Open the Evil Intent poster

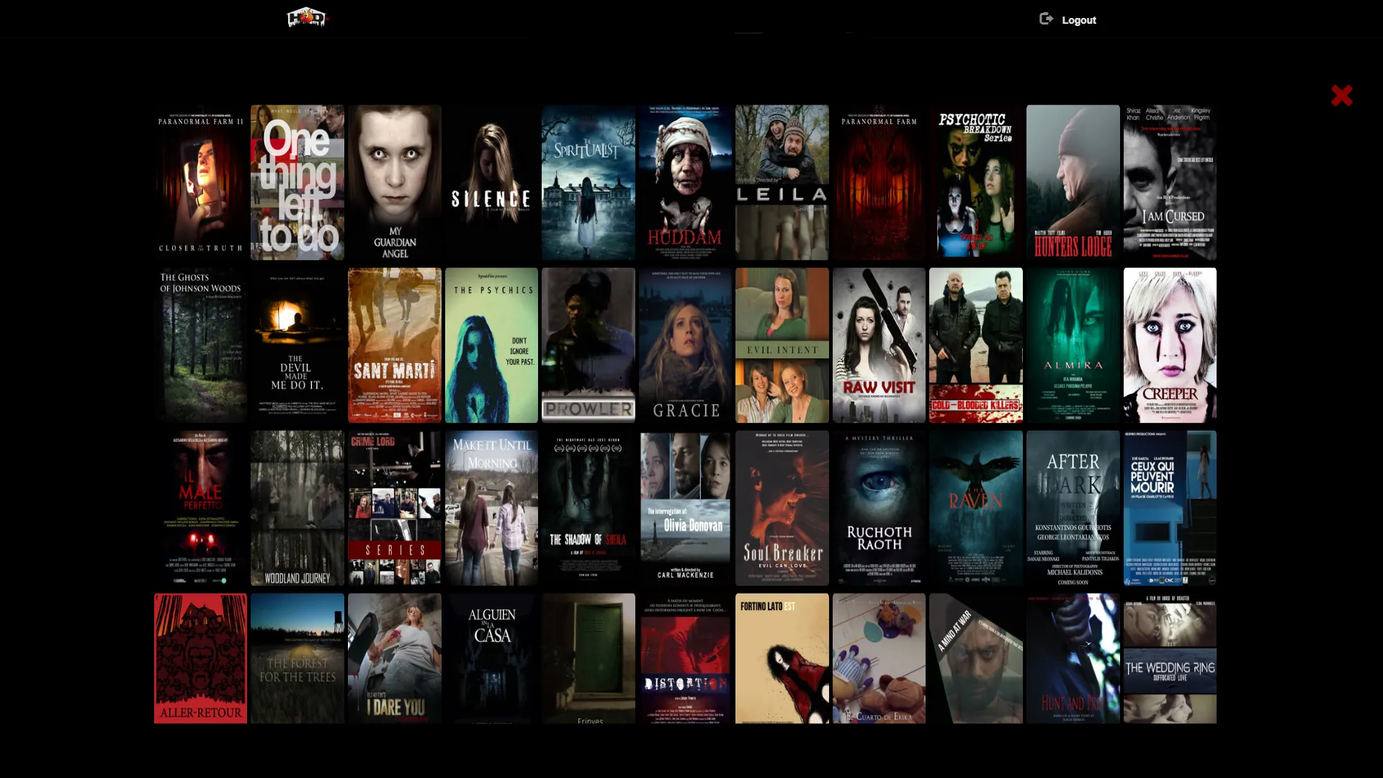[782, 345]
